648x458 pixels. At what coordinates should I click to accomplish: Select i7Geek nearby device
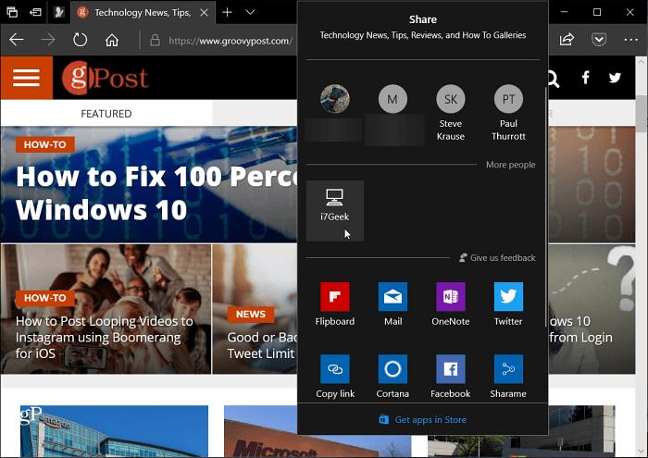point(335,211)
